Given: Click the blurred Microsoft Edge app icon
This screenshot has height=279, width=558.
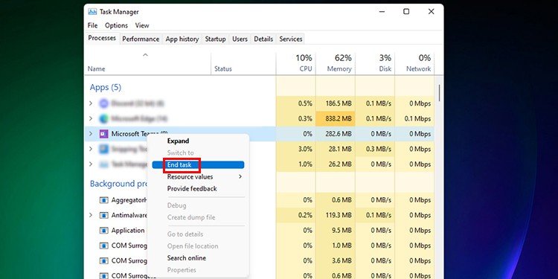Looking at the screenshot, I should (x=103, y=118).
